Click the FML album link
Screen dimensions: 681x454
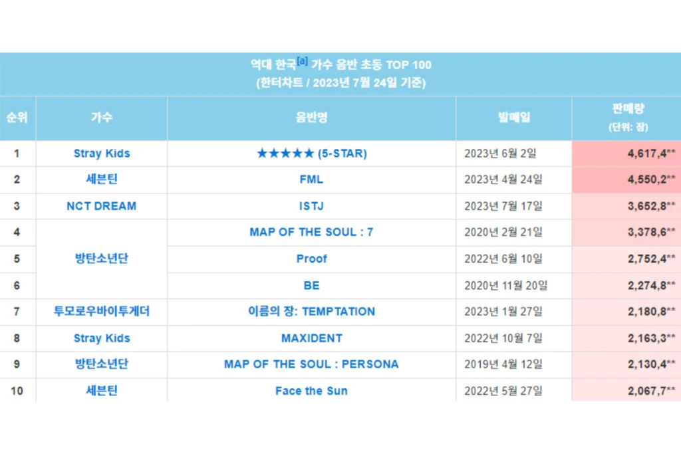[x=311, y=179]
